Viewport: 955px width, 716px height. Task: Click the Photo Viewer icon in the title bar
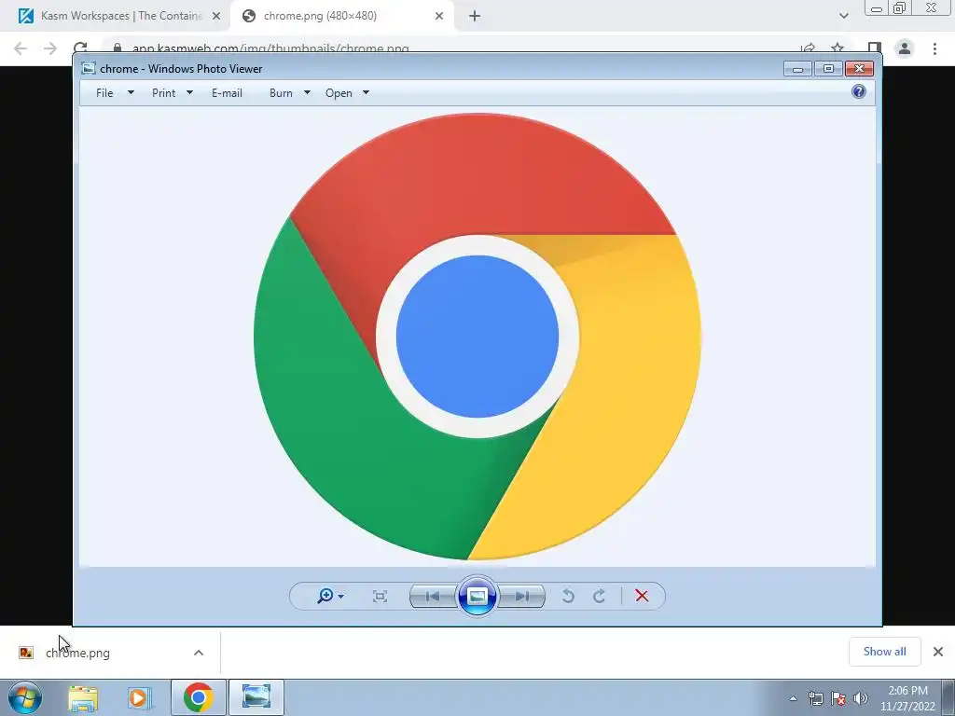tap(89, 68)
